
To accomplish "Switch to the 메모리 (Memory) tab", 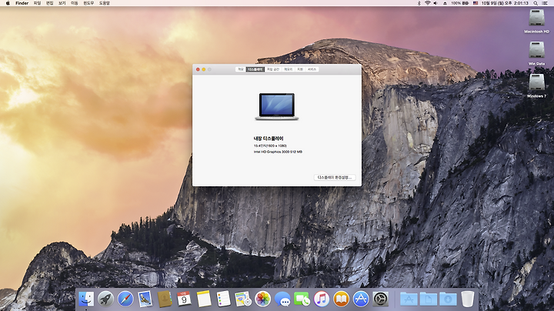I will pyautogui.click(x=289, y=69).
